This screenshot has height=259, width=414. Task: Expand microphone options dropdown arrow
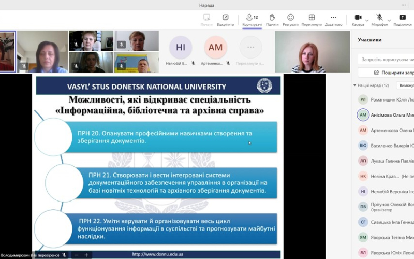[389, 20]
